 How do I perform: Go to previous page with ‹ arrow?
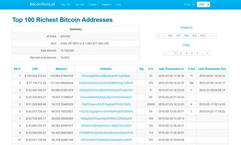point(170,53)
